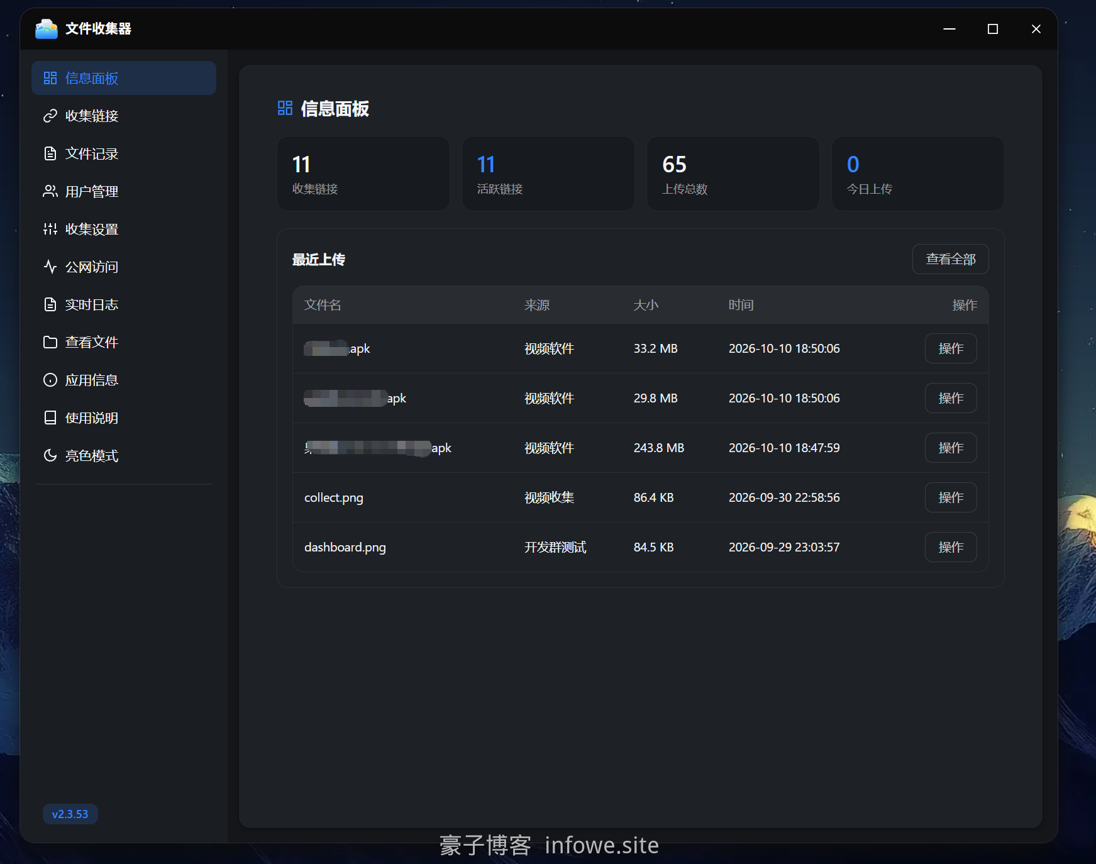Click the 文件收集器 app logo in title bar
The height and width of the screenshot is (864, 1096).
coord(47,29)
